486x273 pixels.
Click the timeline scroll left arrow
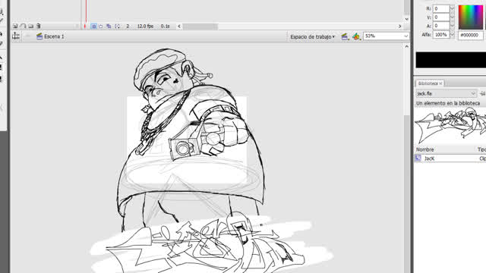[179, 27]
